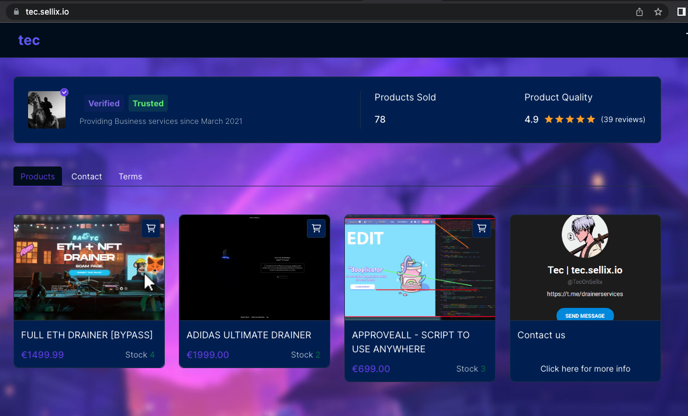Click the "Contact us" card heading
This screenshot has height=416, width=688.
[541, 335]
